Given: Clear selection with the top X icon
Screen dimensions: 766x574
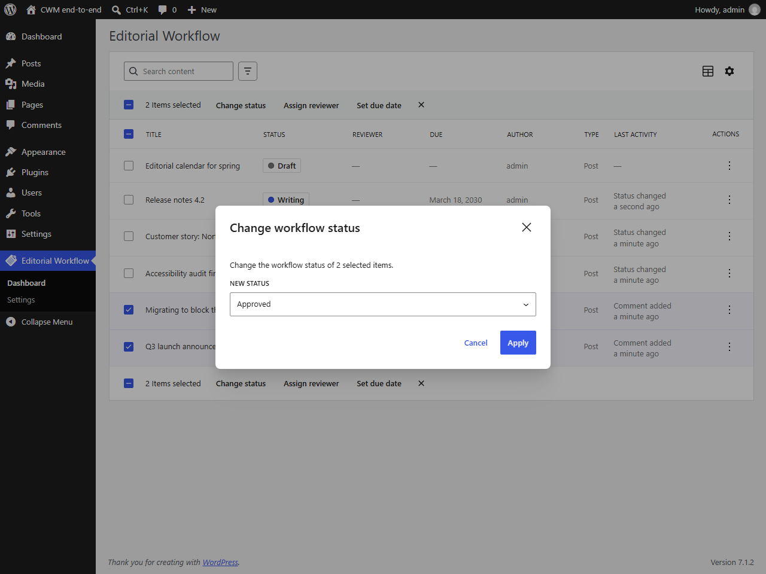Looking at the screenshot, I should pyautogui.click(x=421, y=105).
